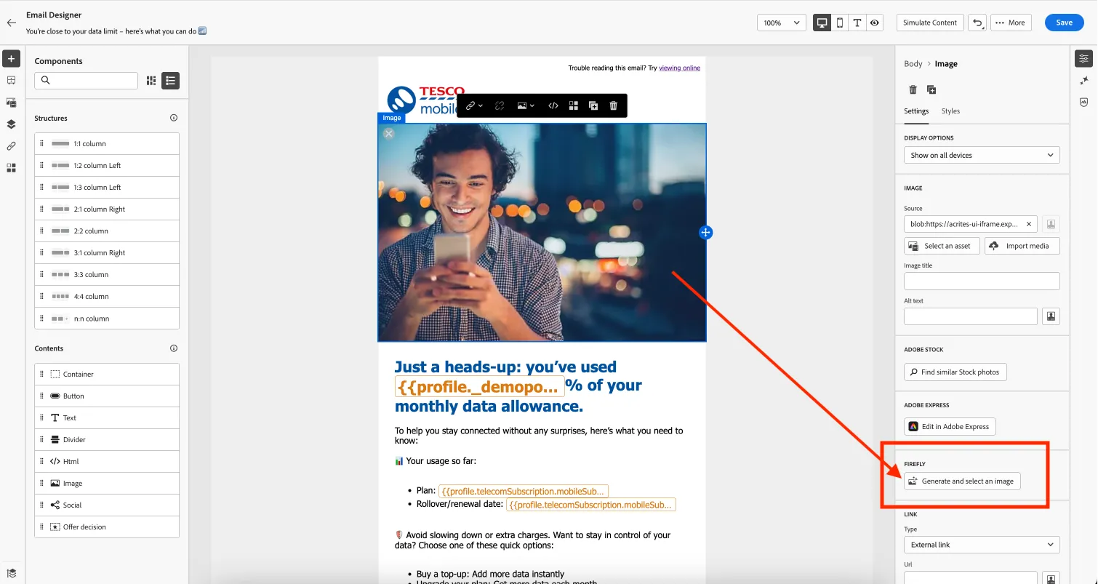Switch to desktop preview view
1098x584 pixels.
coord(822,23)
